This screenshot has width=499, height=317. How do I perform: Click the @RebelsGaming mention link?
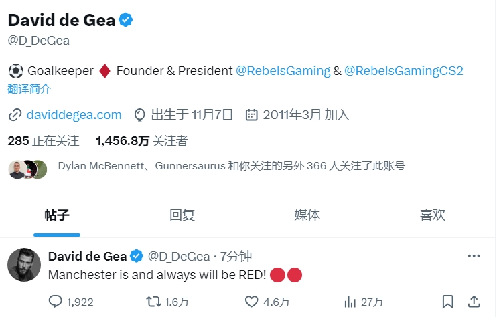(x=283, y=70)
